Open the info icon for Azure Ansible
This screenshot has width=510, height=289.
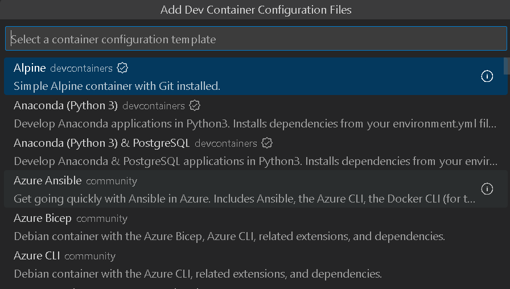click(x=487, y=188)
